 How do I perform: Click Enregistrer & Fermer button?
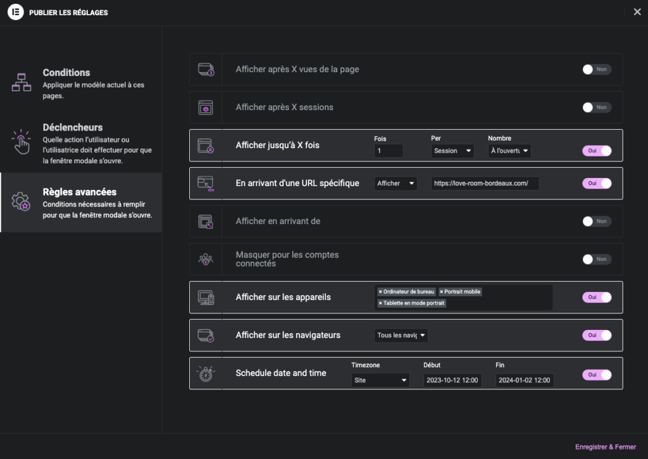pyautogui.click(x=605, y=446)
